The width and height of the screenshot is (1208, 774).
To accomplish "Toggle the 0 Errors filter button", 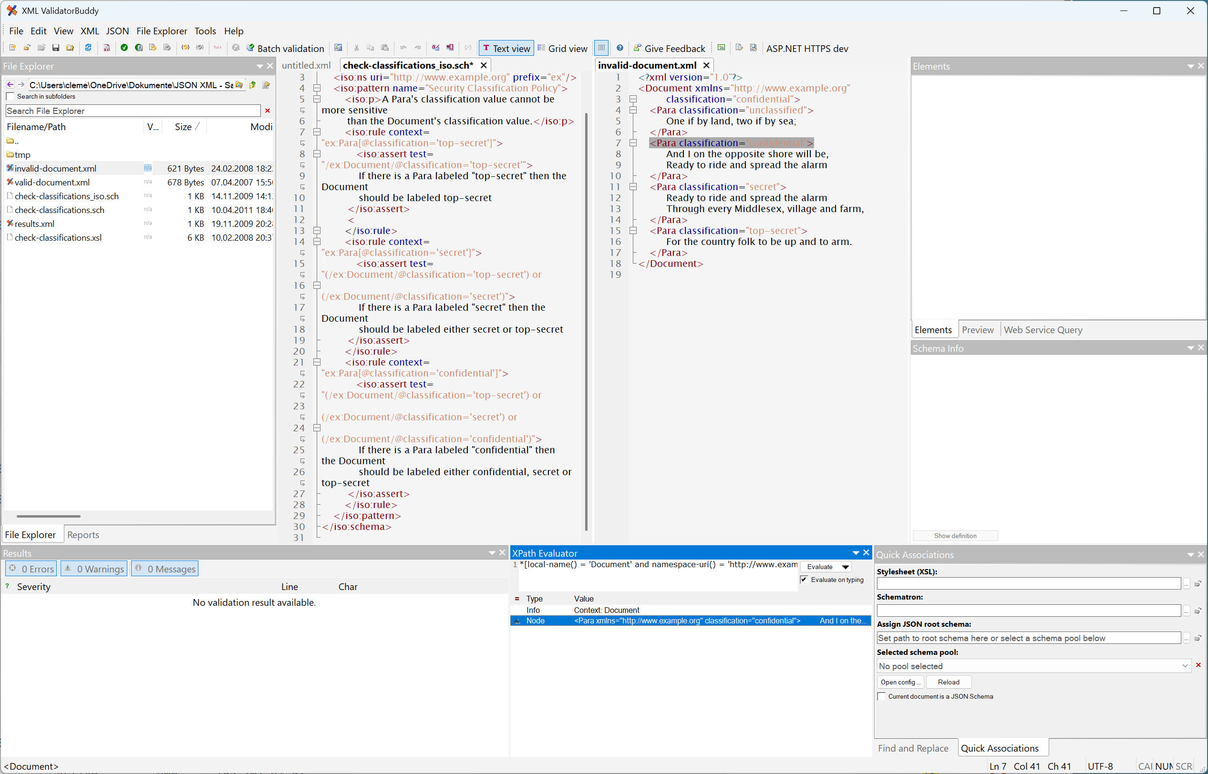I will click(31, 569).
